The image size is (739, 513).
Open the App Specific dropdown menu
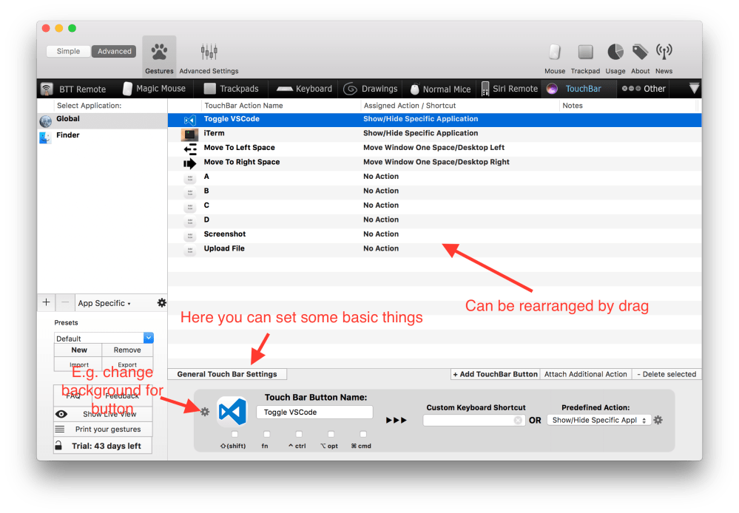104,303
